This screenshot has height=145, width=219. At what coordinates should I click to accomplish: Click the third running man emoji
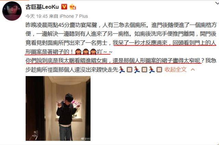point(152,70)
